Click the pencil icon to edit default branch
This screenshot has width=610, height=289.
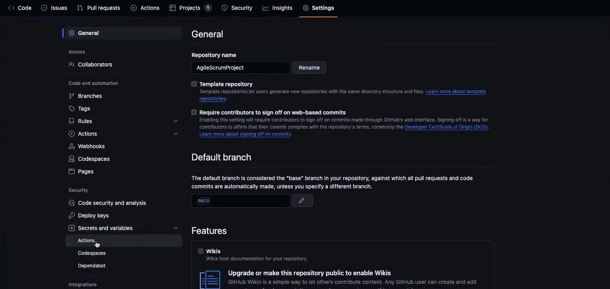pyautogui.click(x=302, y=201)
